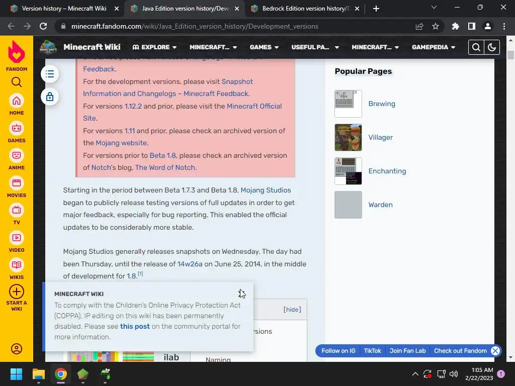
Task: Open the 1.12.2 version link
Action: (133, 106)
